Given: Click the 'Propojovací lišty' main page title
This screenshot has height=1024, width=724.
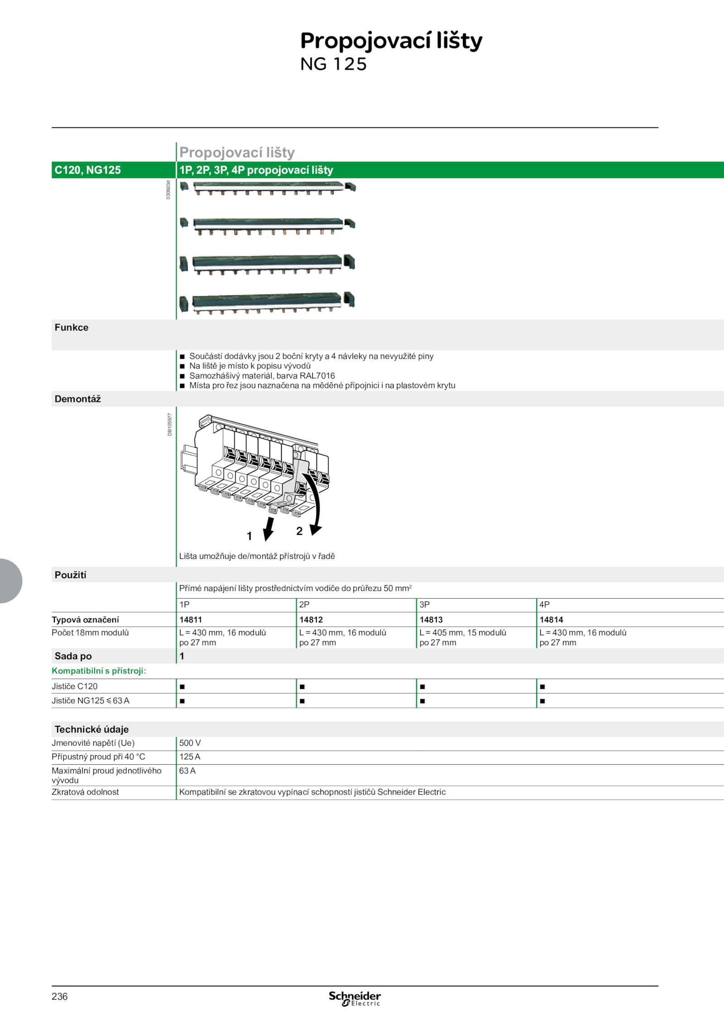Looking at the screenshot, I should 391,41.
